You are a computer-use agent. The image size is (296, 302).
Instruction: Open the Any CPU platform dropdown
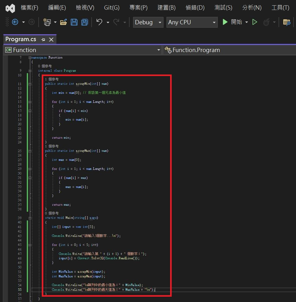click(192, 22)
